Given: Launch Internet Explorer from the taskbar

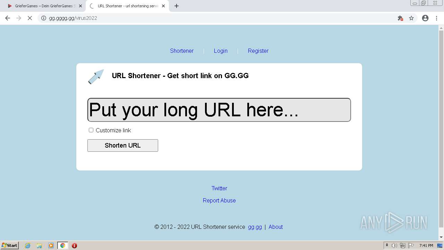Looking at the screenshot, I should [x=28, y=245].
